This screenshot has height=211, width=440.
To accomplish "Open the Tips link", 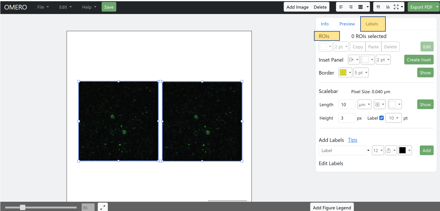I will (352, 140).
